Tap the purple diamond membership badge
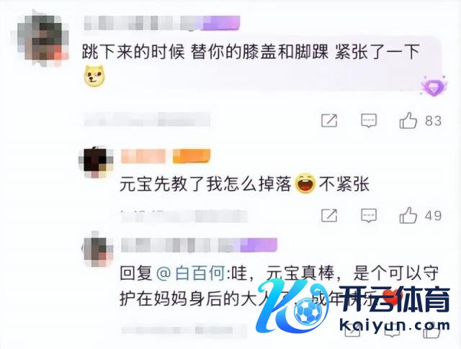 434,86
